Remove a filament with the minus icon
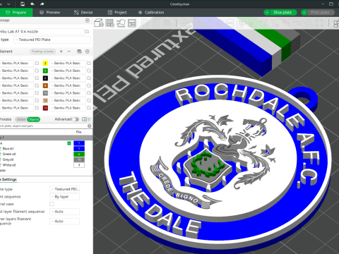 click(69, 52)
